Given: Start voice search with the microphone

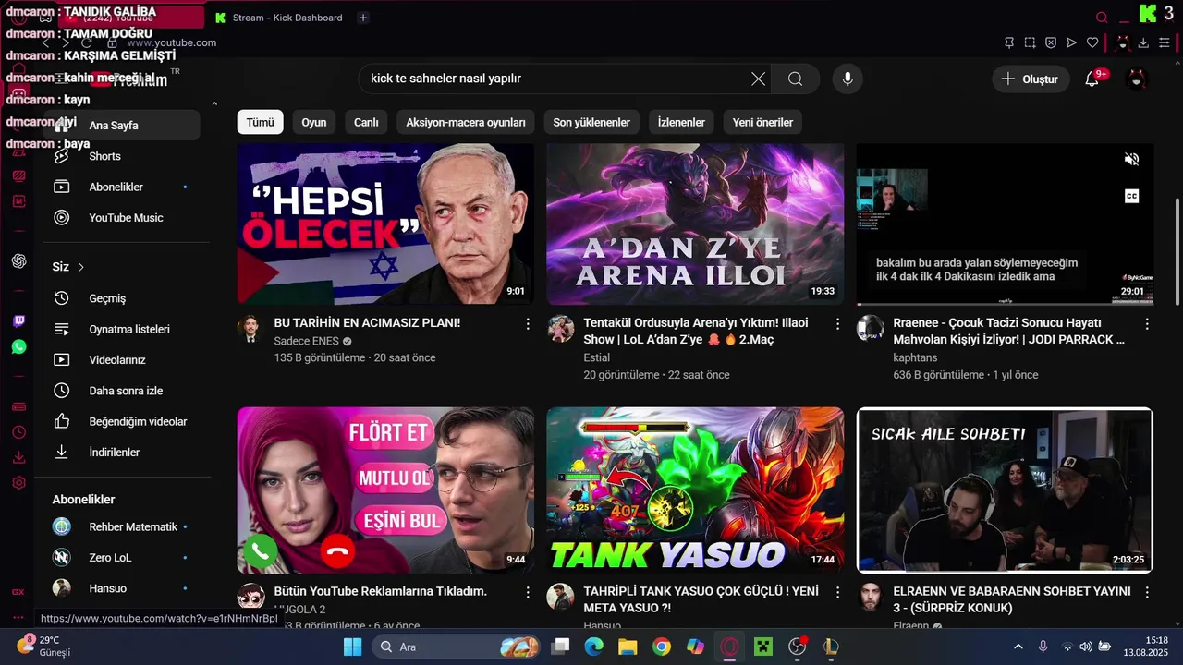Looking at the screenshot, I should pyautogui.click(x=848, y=79).
